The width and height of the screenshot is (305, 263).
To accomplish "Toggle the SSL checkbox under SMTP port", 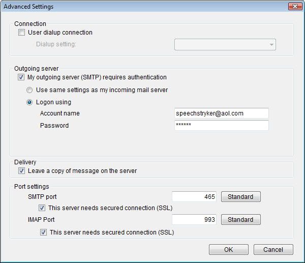I will click(42, 208).
